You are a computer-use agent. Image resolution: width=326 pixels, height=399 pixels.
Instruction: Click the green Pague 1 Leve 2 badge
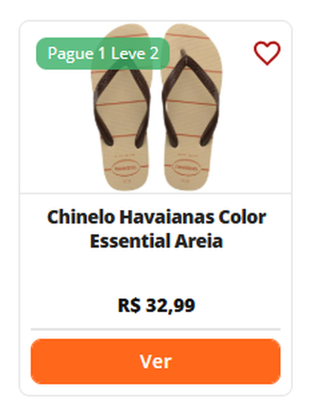tap(103, 53)
